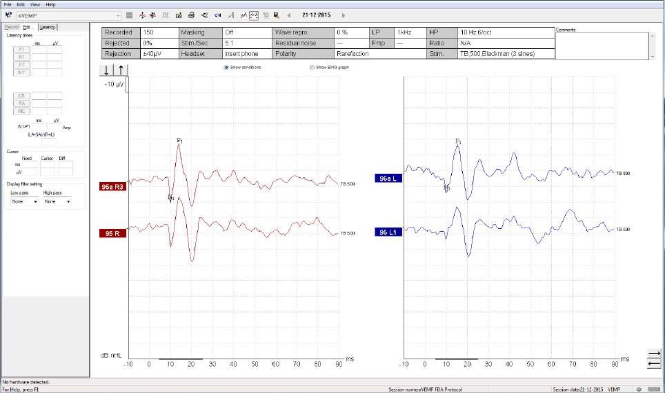This screenshot has height=393, width=665.
Task: Click the P1 marker on the right ear waveform
Action: [179, 141]
